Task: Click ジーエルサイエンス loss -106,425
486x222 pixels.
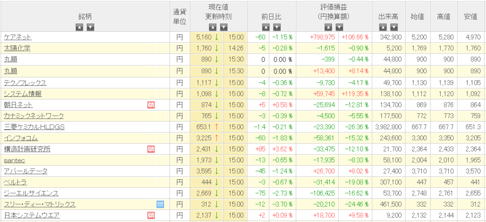Action: point(323,193)
